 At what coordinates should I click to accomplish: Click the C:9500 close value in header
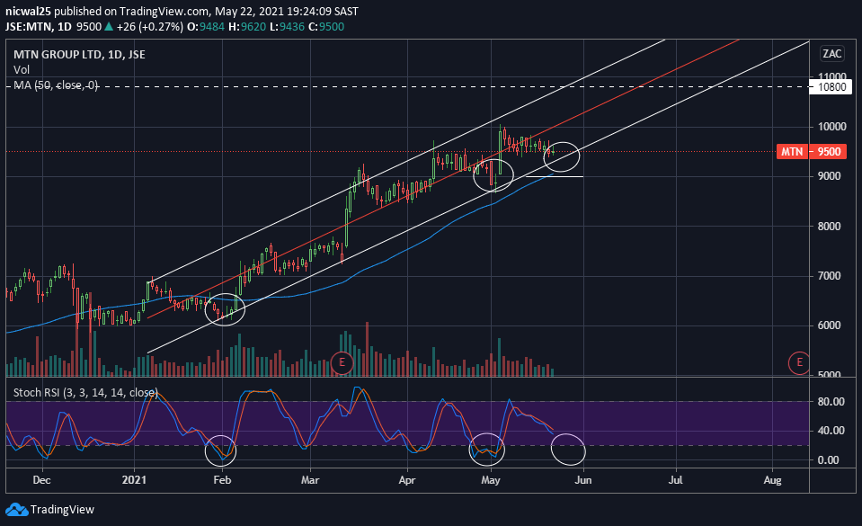coord(326,26)
